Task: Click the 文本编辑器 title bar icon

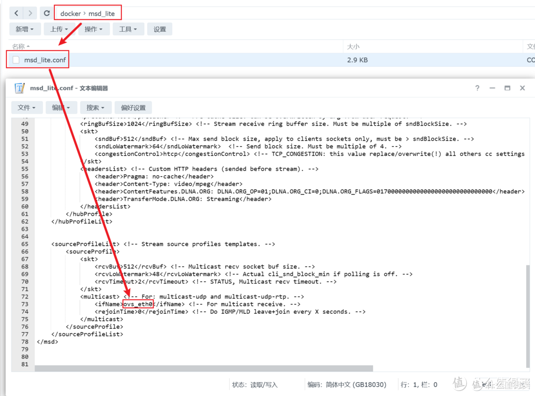Action: (x=20, y=88)
